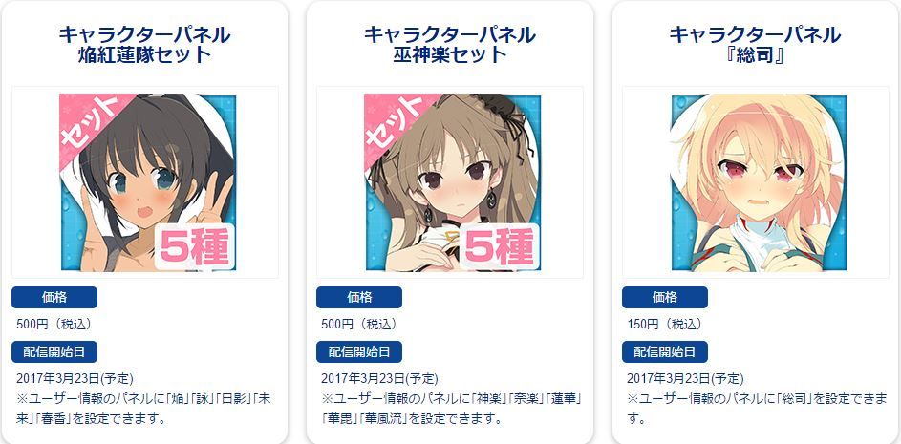Click 配信開始日 label in 巫神楽 card
This screenshot has width=901, height=444.
tap(359, 351)
